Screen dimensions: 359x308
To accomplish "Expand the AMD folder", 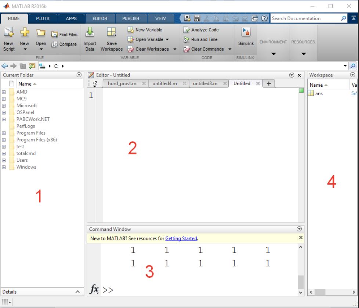I will 4,92.
